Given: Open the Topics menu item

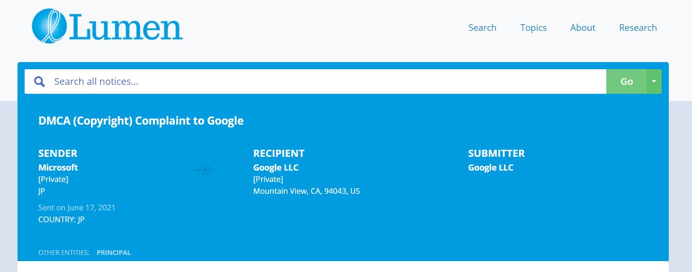Looking at the screenshot, I should (533, 27).
